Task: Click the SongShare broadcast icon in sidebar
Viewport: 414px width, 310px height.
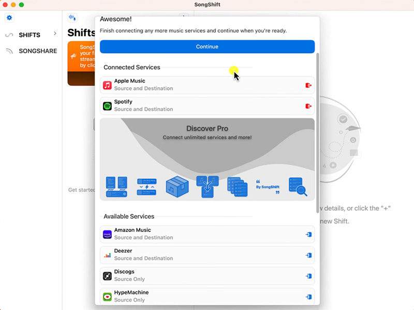Action: coord(9,51)
